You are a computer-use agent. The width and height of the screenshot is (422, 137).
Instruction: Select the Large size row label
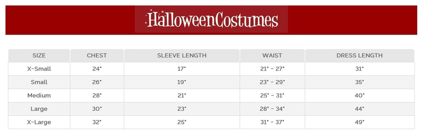pyautogui.click(x=39, y=109)
